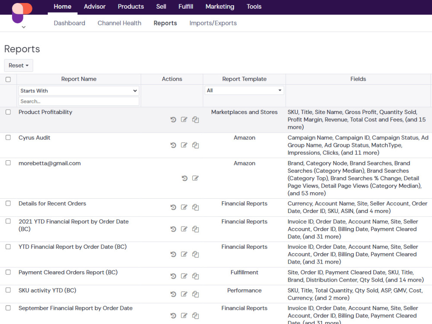Sort by Report Template column header
432x324 pixels.
245,79
